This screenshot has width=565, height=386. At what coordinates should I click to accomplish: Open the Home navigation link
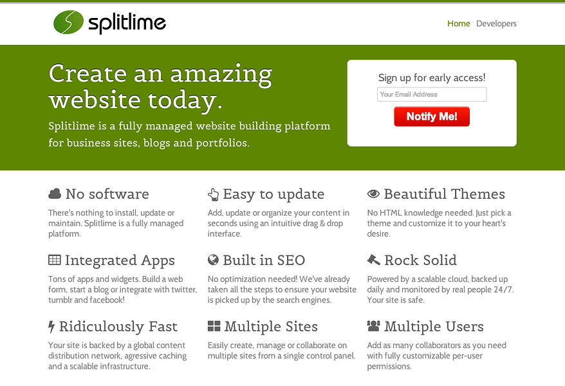(x=458, y=23)
